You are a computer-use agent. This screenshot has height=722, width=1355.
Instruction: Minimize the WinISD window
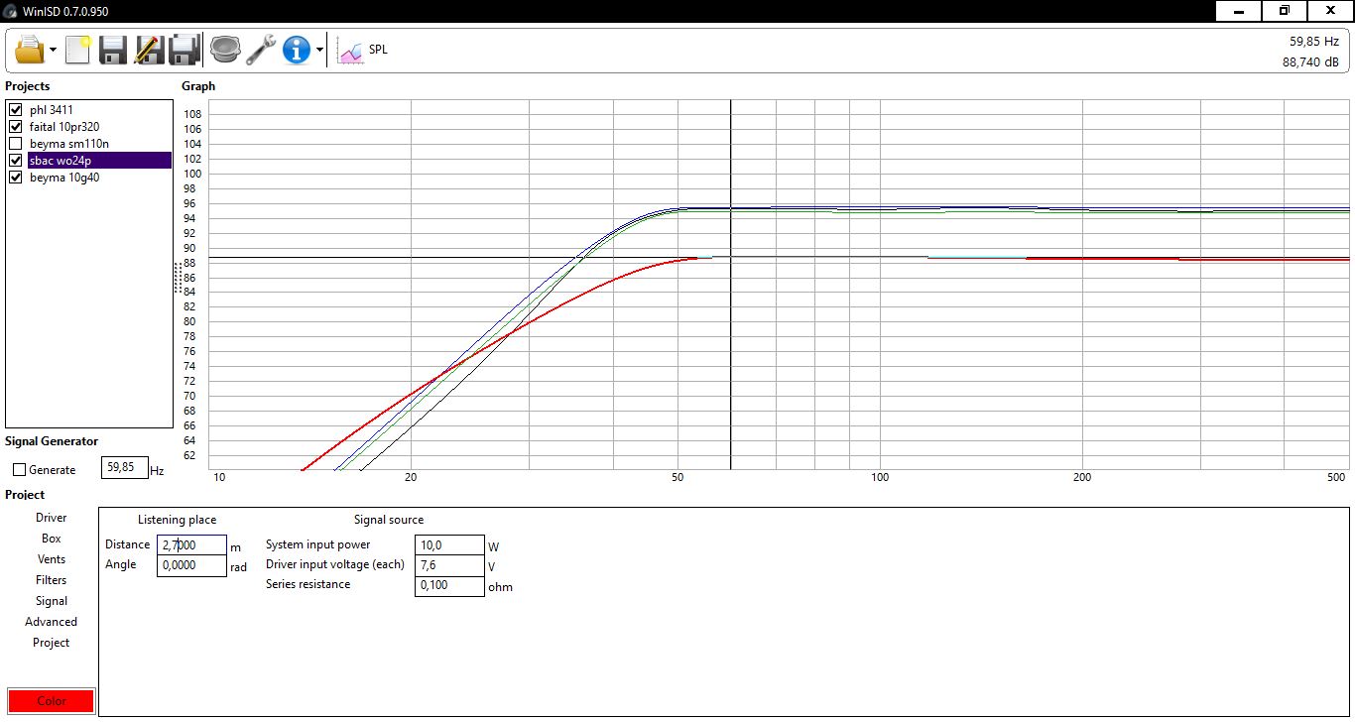tap(1239, 11)
